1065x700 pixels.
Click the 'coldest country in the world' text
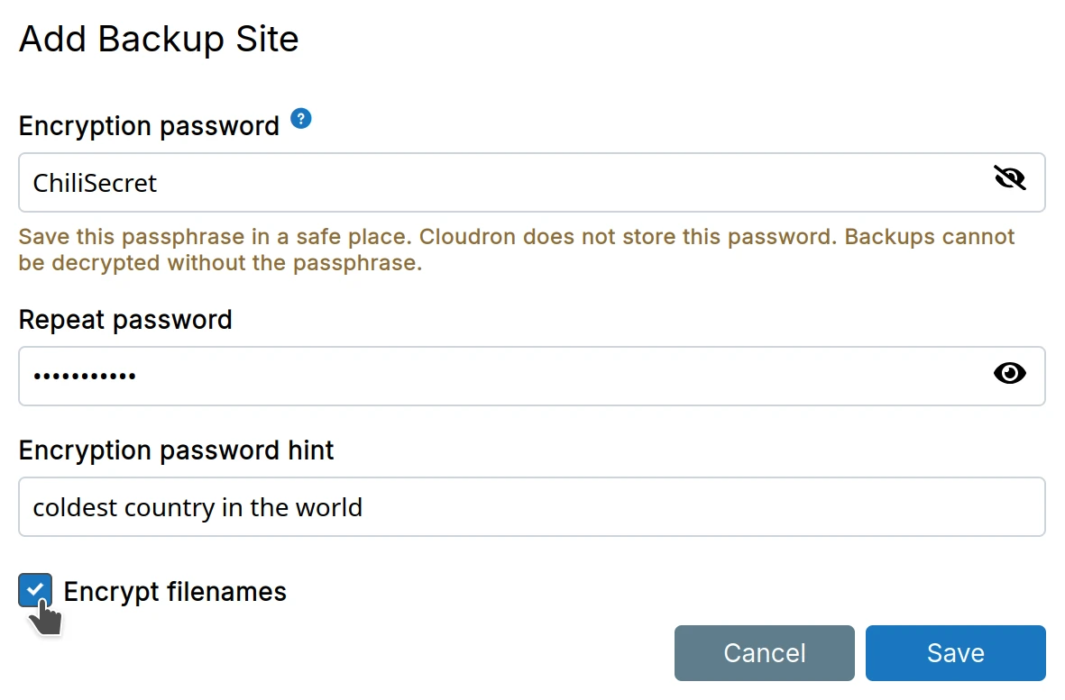coord(197,507)
